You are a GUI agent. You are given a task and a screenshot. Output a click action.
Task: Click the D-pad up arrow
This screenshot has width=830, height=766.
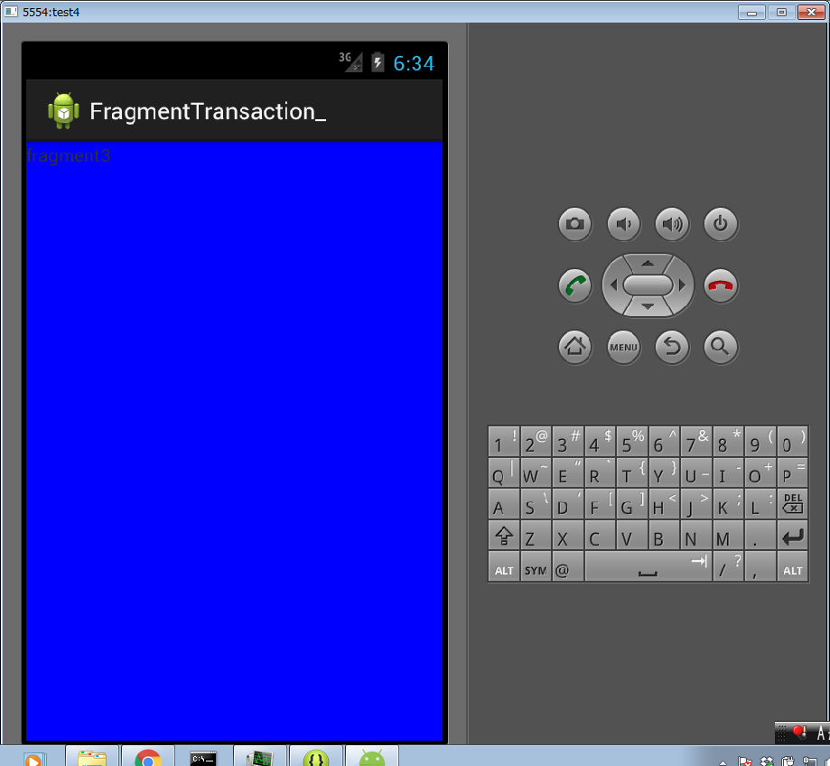click(648, 263)
